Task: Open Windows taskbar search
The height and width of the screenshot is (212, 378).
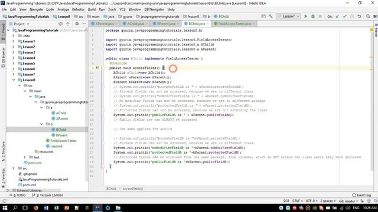Action: tap(15, 208)
